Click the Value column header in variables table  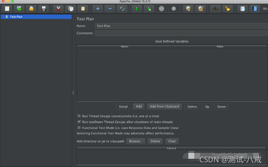click(220, 46)
